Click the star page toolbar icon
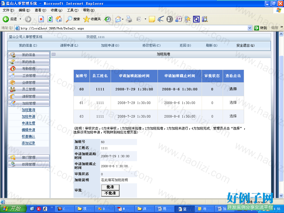284x213 pixels. click(187, 19)
